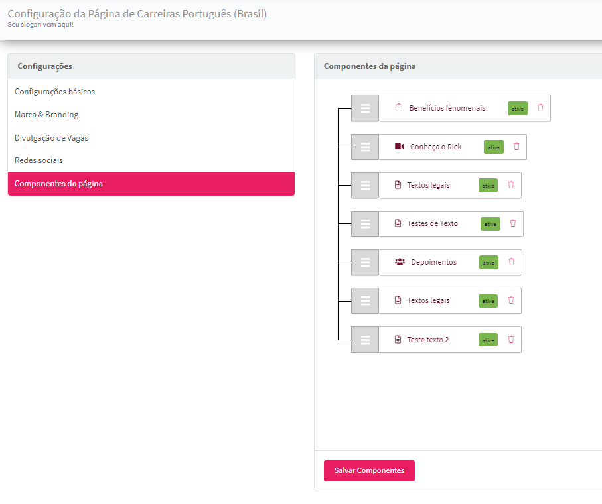This screenshot has width=602, height=504.
Task: Delete the Depoimentos component
Action: 511,262
